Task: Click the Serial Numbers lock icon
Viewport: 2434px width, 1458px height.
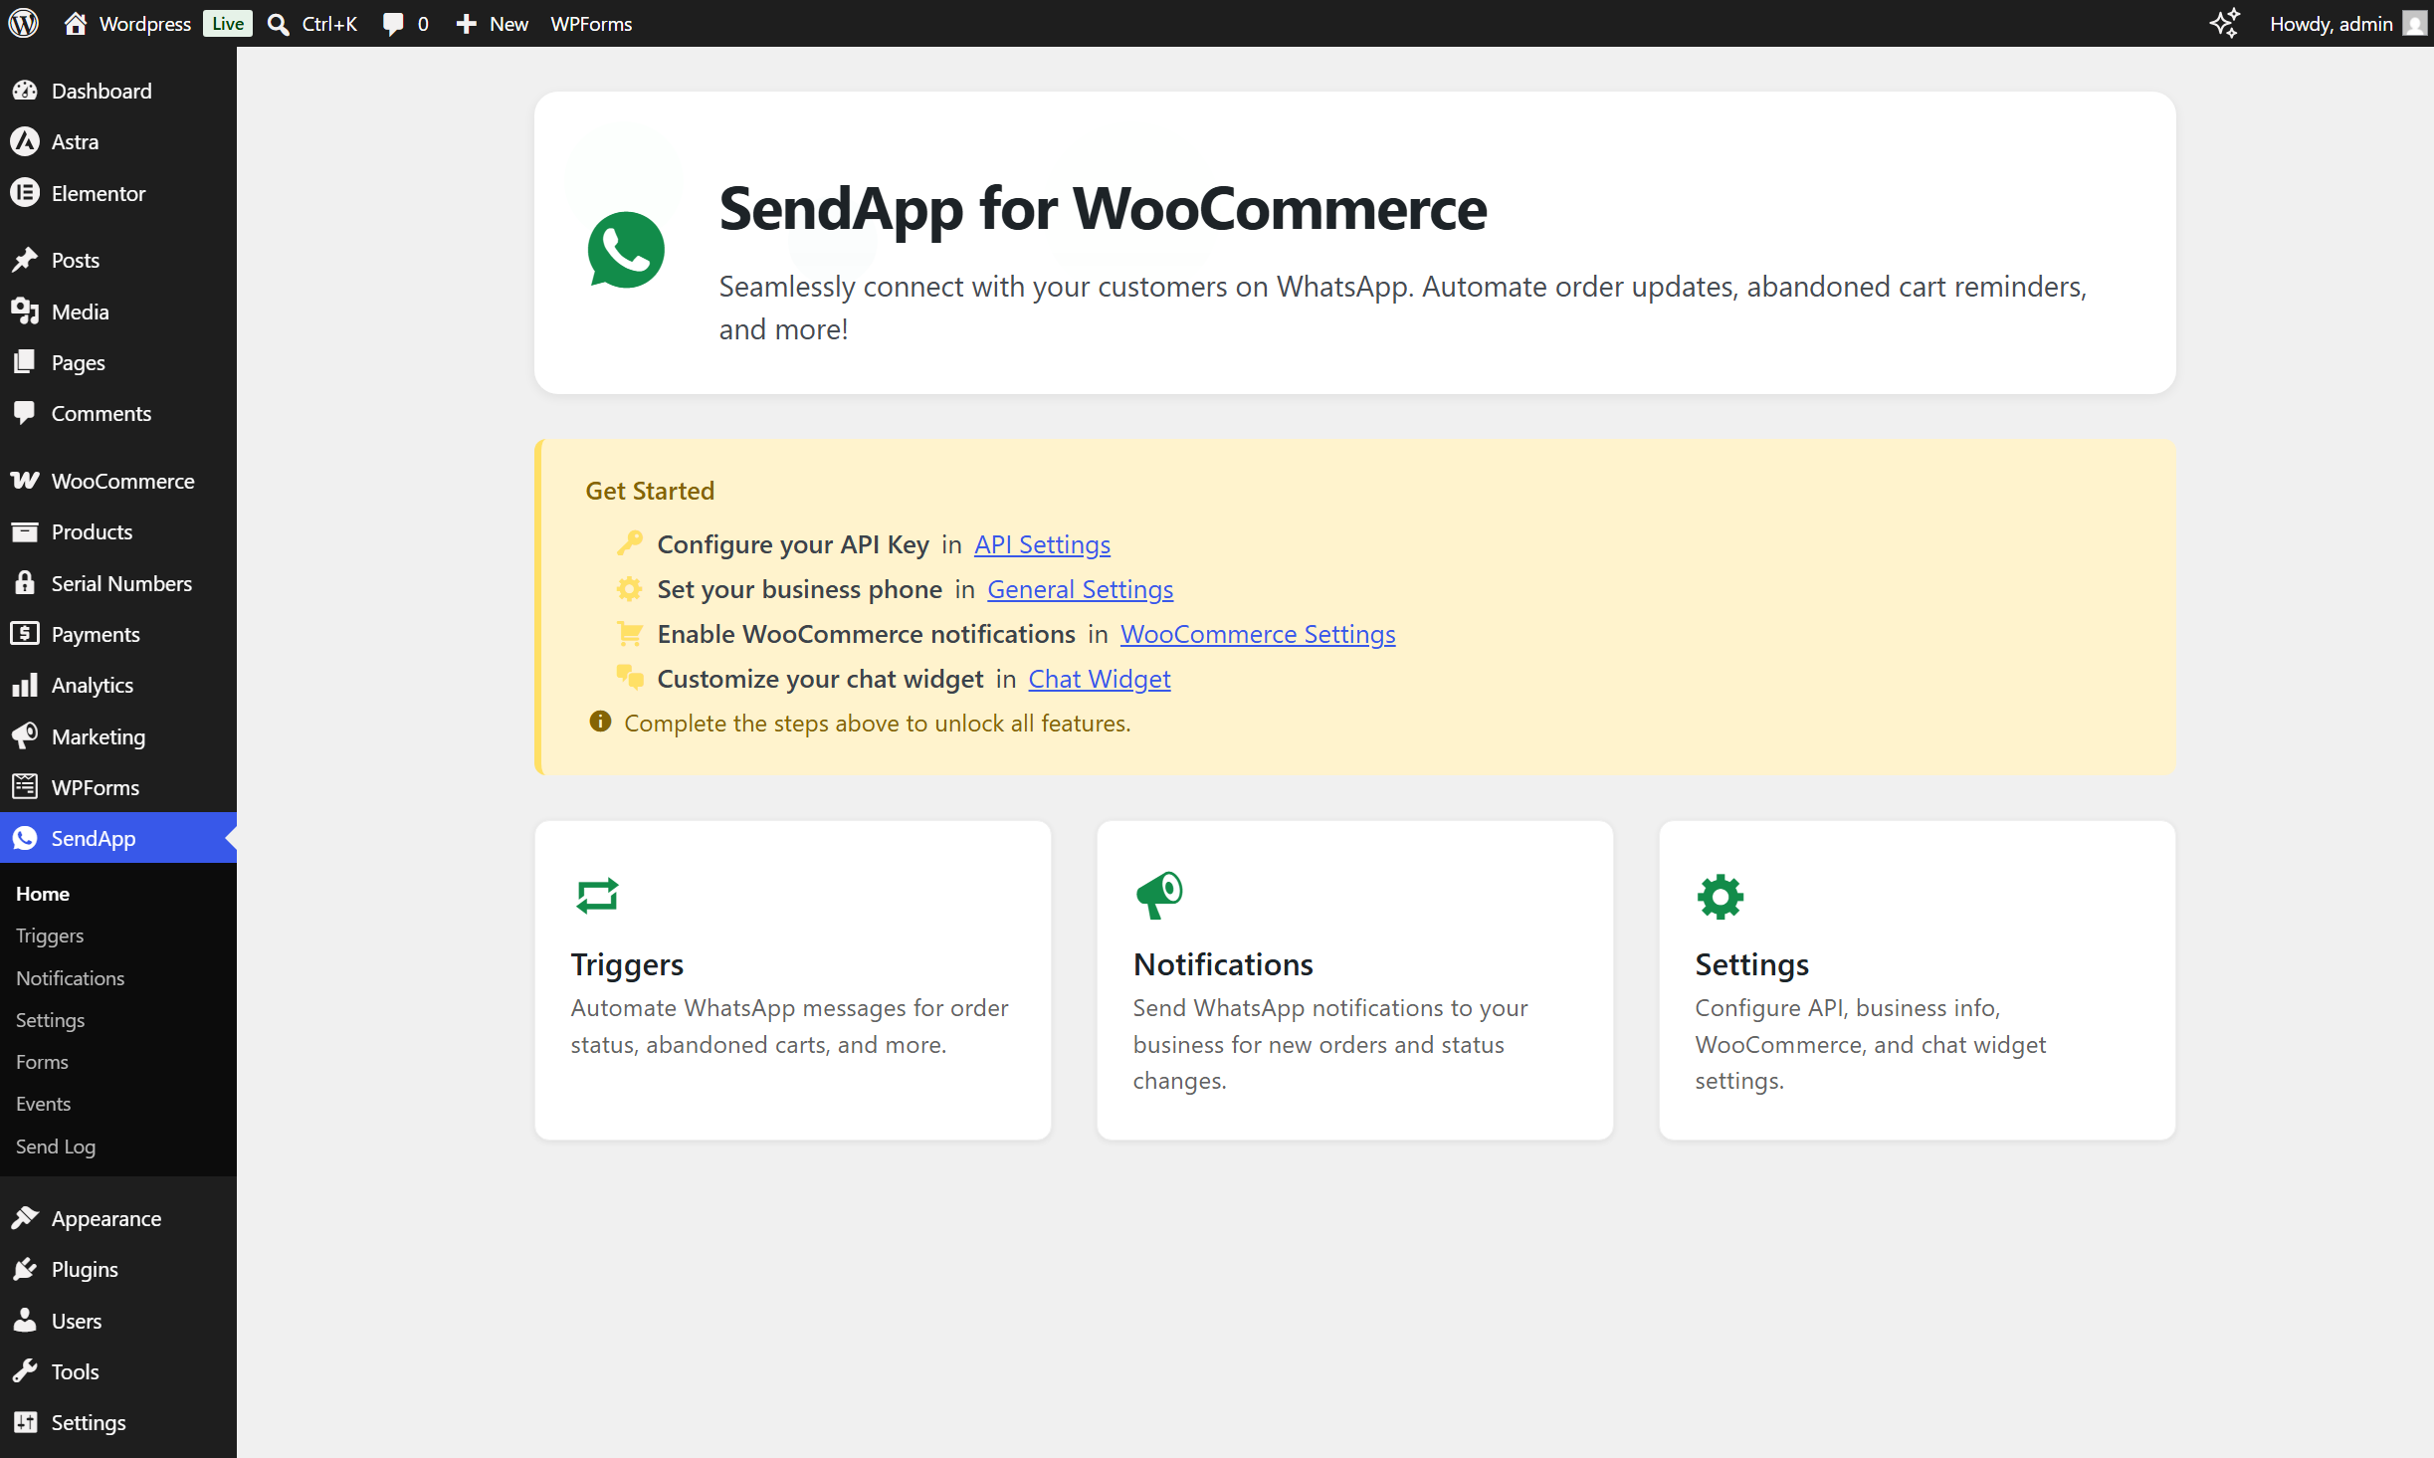Action: click(25, 583)
